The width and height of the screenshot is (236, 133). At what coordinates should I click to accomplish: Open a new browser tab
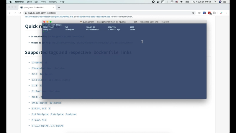pyautogui.click(x=59, y=7)
